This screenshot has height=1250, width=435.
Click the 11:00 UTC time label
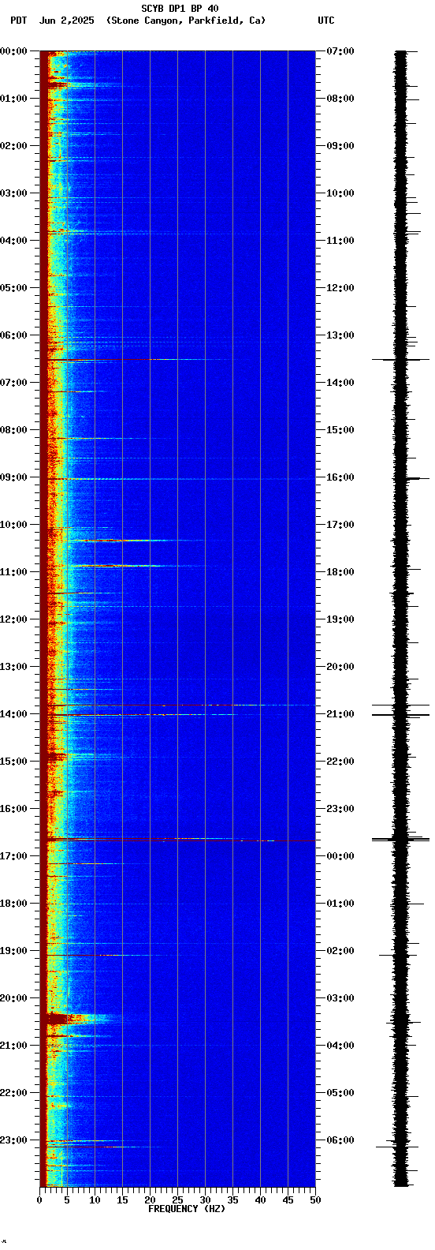click(x=340, y=241)
